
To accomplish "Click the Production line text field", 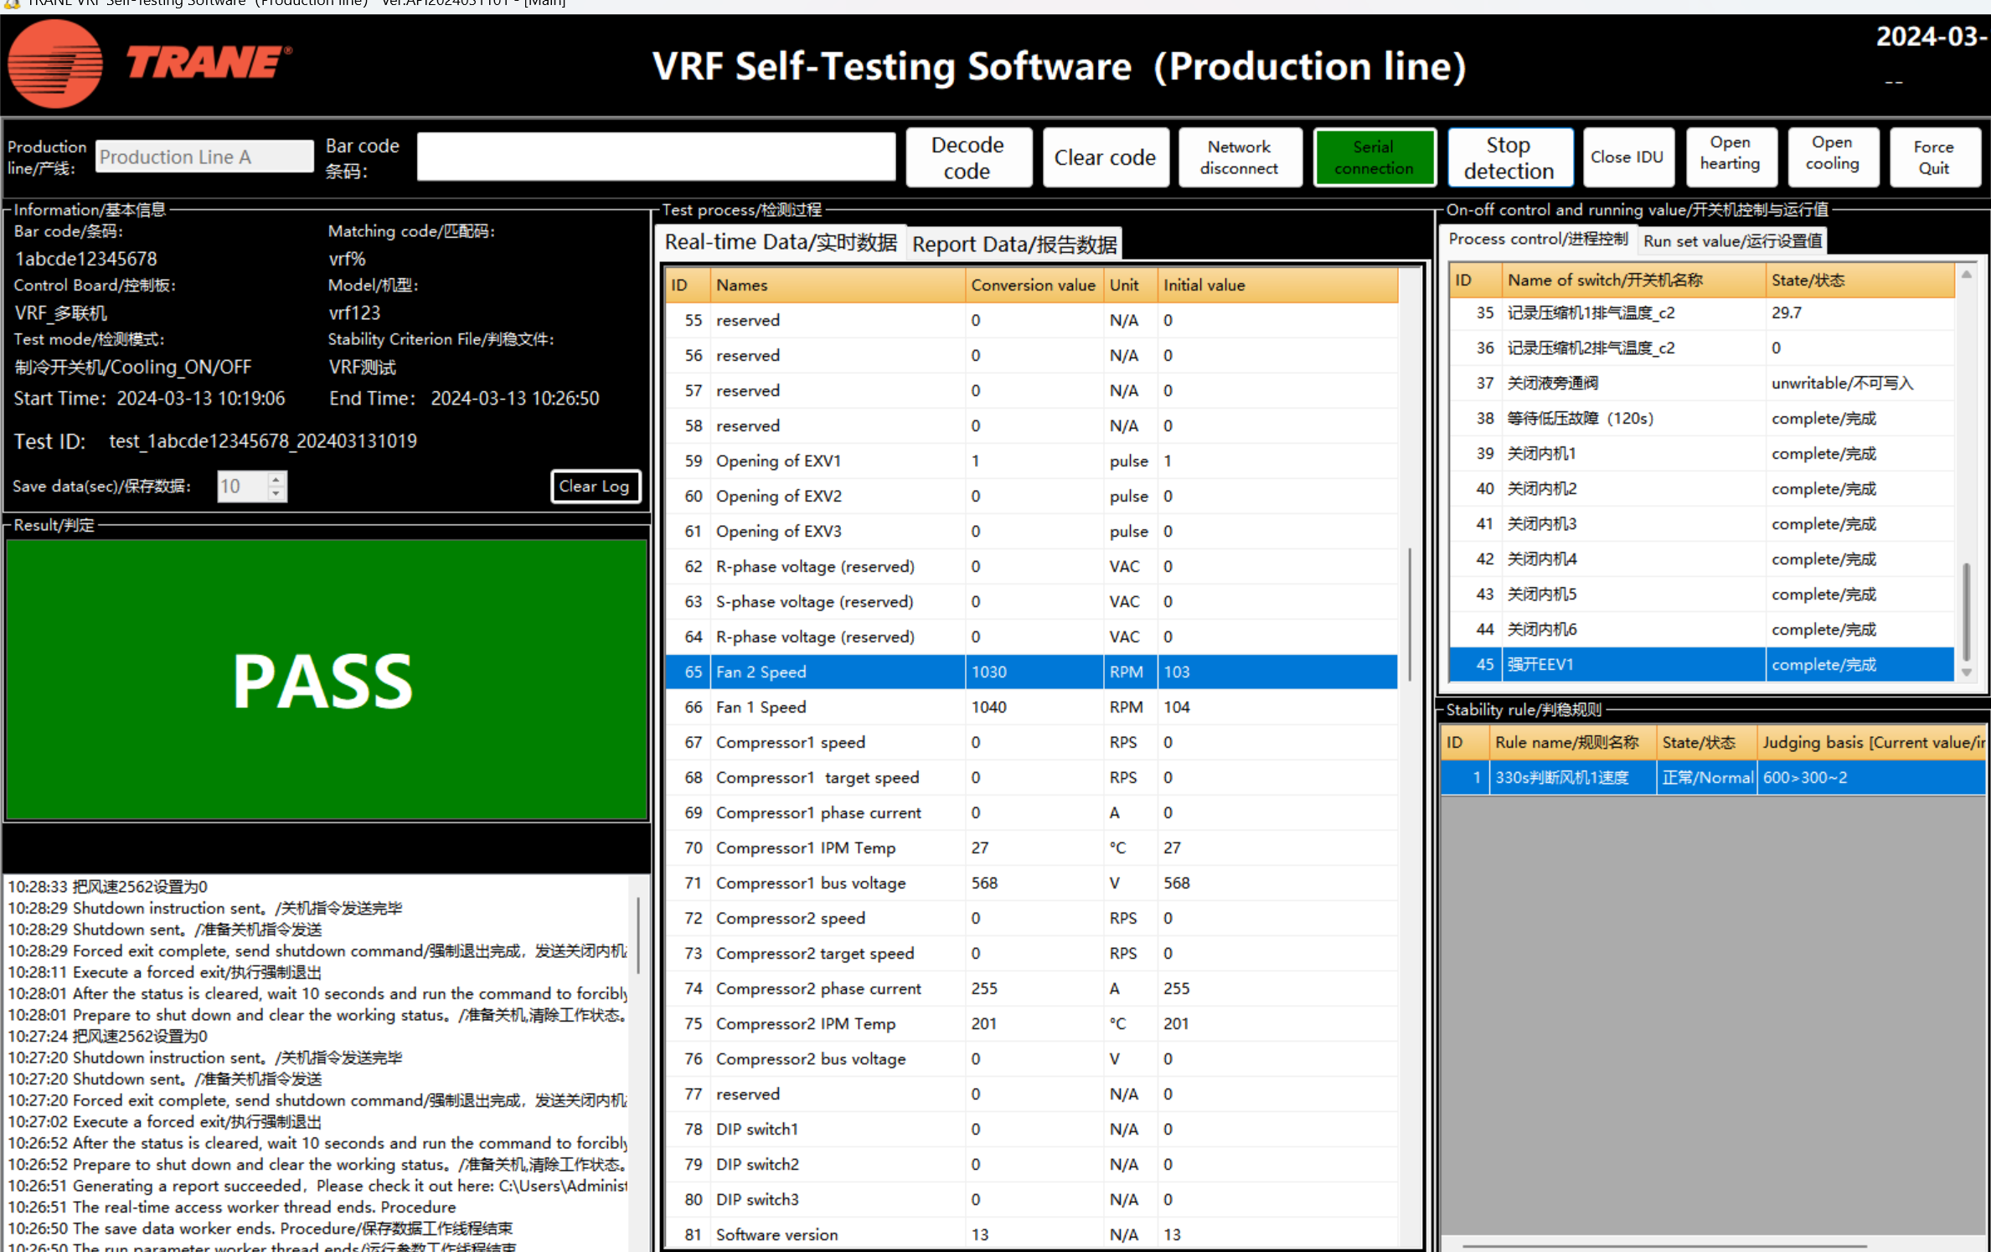I will [204, 157].
